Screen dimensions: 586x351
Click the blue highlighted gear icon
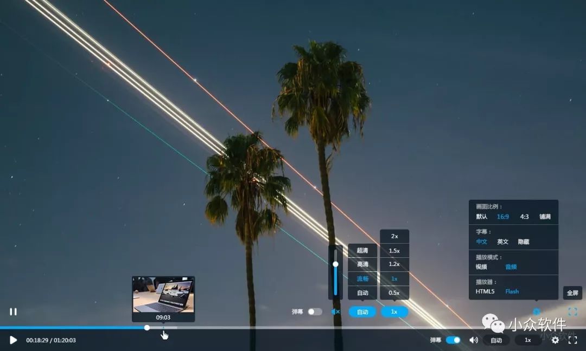[x=536, y=311]
